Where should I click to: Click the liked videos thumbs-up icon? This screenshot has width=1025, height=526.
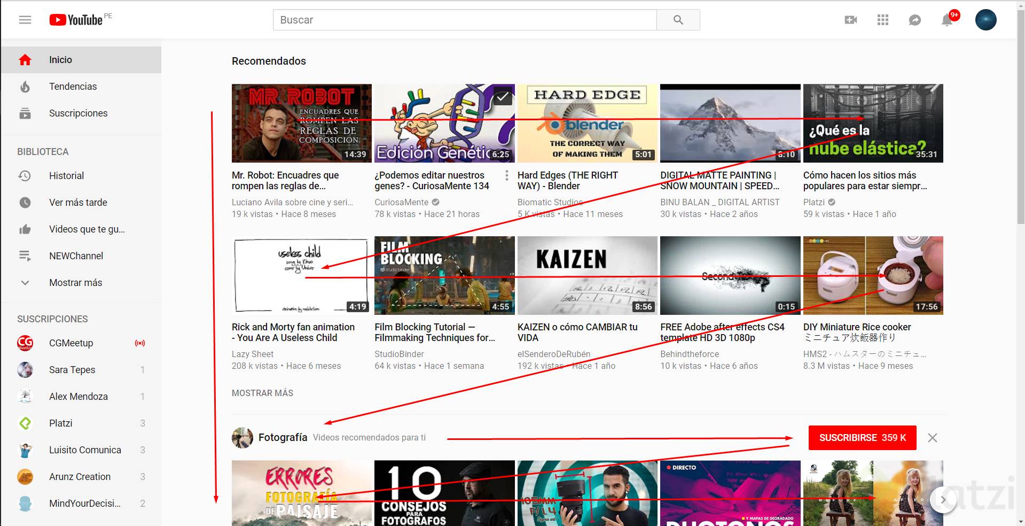click(25, 229)
